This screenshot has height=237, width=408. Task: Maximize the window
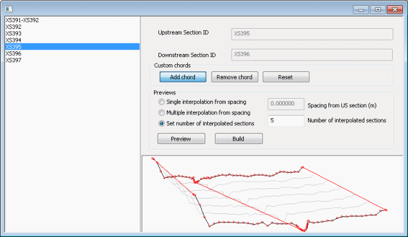[x=378, y=10]
